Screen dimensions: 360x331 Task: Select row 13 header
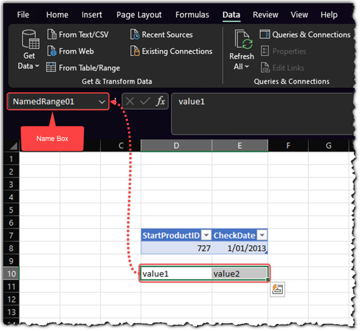11,312
